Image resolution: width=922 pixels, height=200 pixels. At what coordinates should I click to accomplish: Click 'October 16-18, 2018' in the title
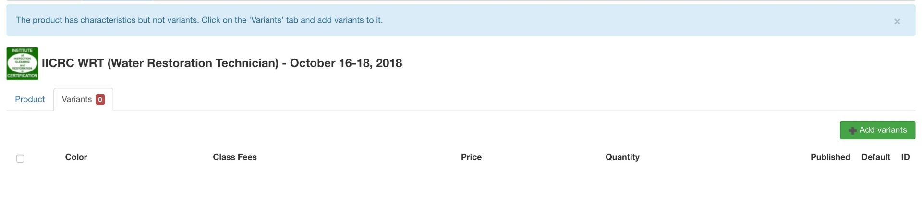(x=346, y=63)
